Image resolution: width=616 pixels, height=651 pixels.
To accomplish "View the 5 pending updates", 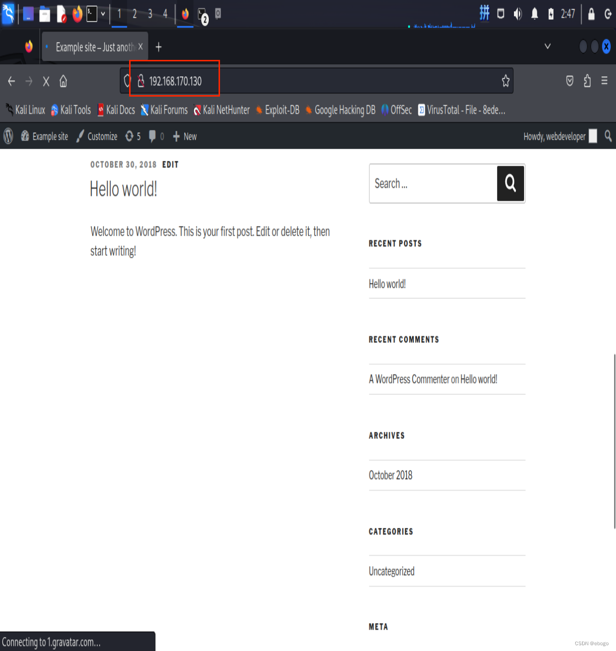I will (133, 136).
